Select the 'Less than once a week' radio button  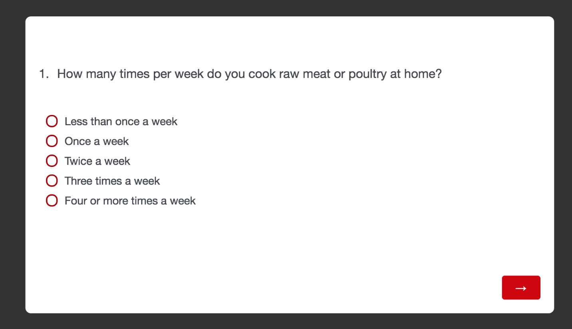pyautogui.click(x=52, y=121)
